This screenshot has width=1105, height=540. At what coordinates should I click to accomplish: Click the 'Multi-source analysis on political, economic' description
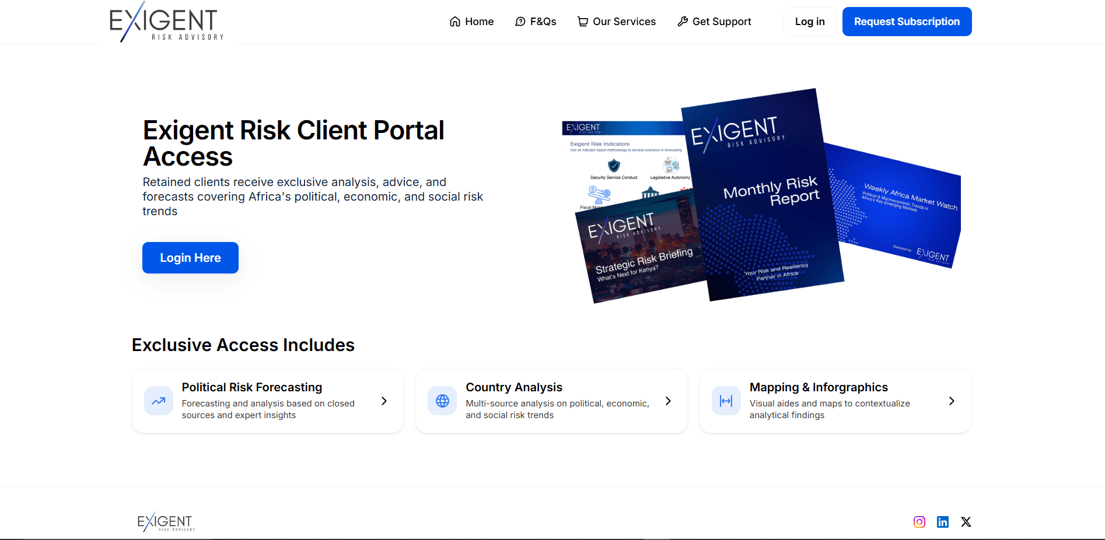558,409
